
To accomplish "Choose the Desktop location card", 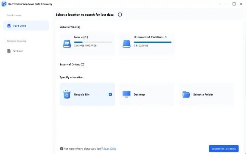I will [x=147, y=94].
